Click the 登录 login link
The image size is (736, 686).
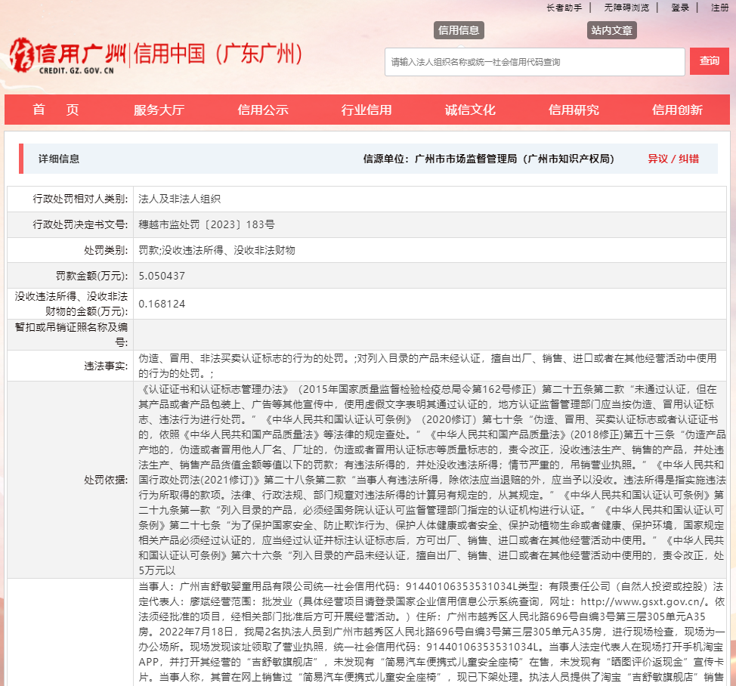[680, 8]
